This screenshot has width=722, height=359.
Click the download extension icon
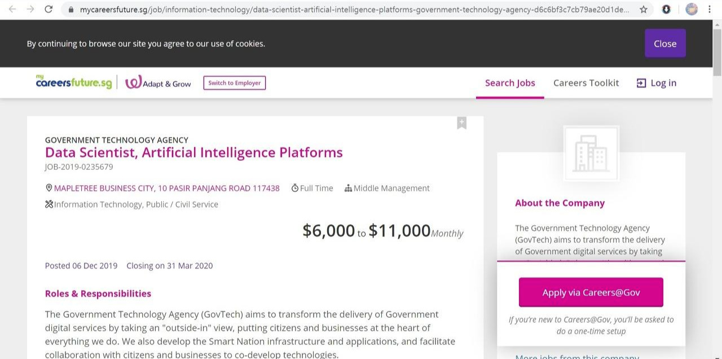[666, 9]
